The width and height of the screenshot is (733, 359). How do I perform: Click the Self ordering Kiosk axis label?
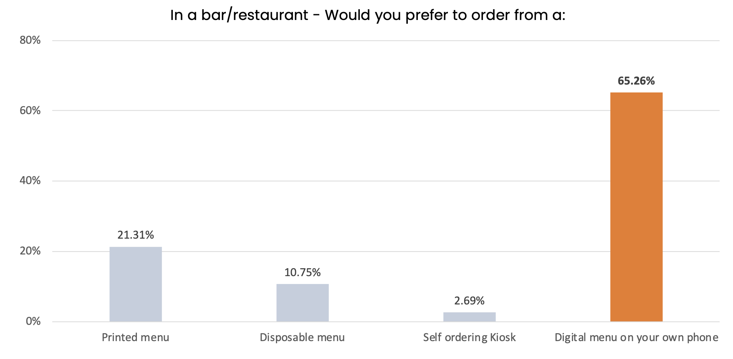pyautogui.click(x=470, y=337)
